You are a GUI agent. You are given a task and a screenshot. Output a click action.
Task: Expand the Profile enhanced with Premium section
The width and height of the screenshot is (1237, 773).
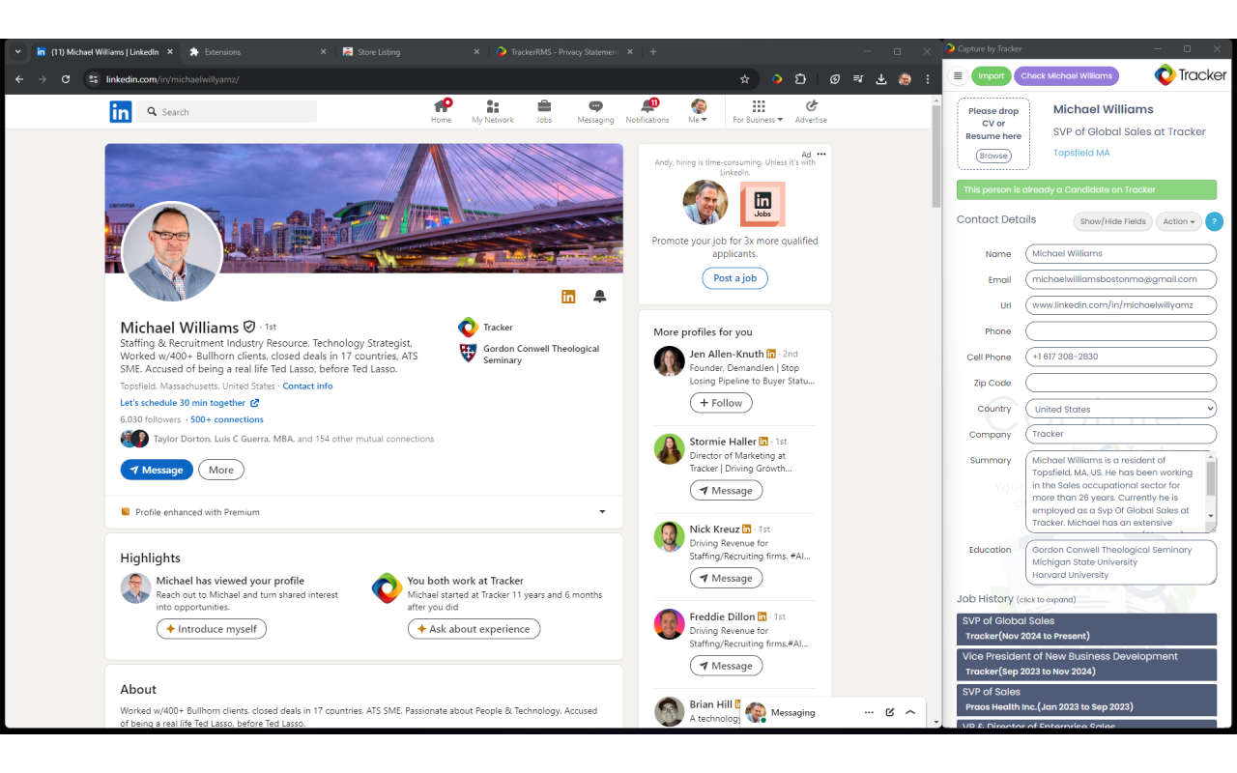[602, 512]
